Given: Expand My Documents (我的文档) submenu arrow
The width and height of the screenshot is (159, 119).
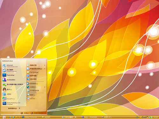Looking at the screenshot, I should [x=45, y=65].
